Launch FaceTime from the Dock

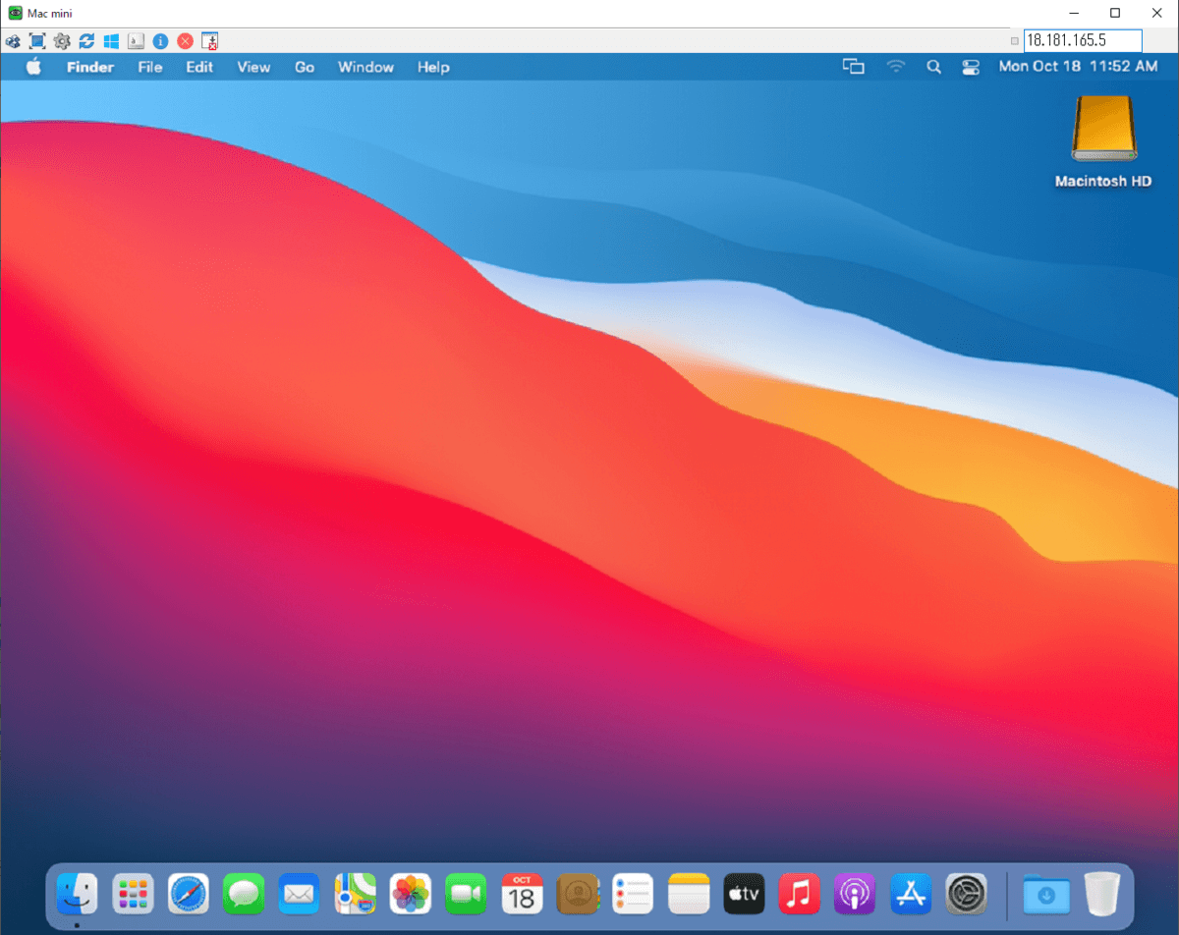pyautogui.click(x=466, y=894)
